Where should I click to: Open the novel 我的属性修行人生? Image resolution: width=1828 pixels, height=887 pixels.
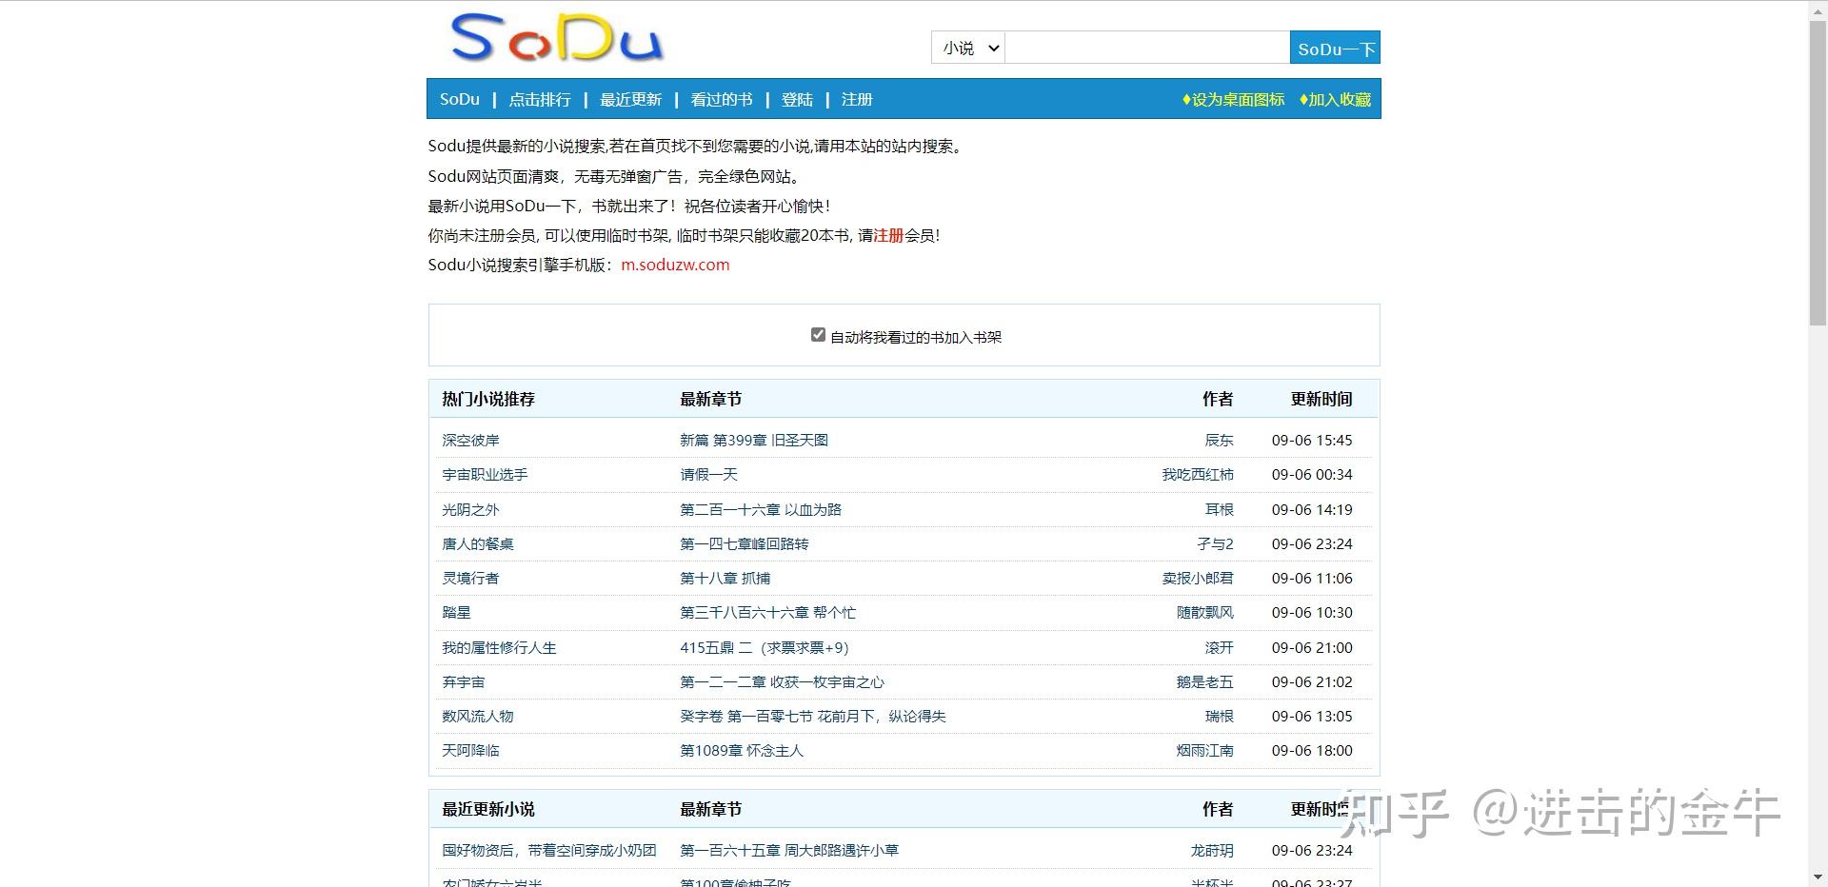[x=499, y=647]
